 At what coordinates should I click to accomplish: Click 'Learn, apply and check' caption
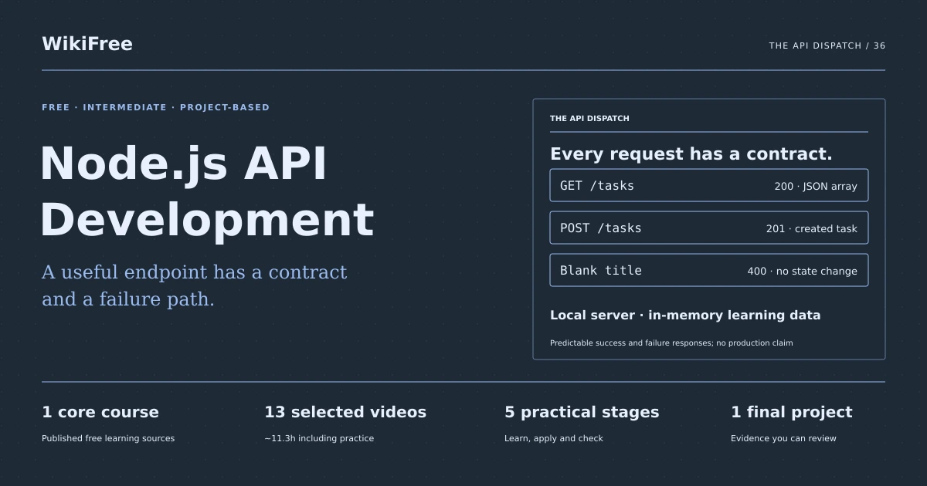[554, 438]
